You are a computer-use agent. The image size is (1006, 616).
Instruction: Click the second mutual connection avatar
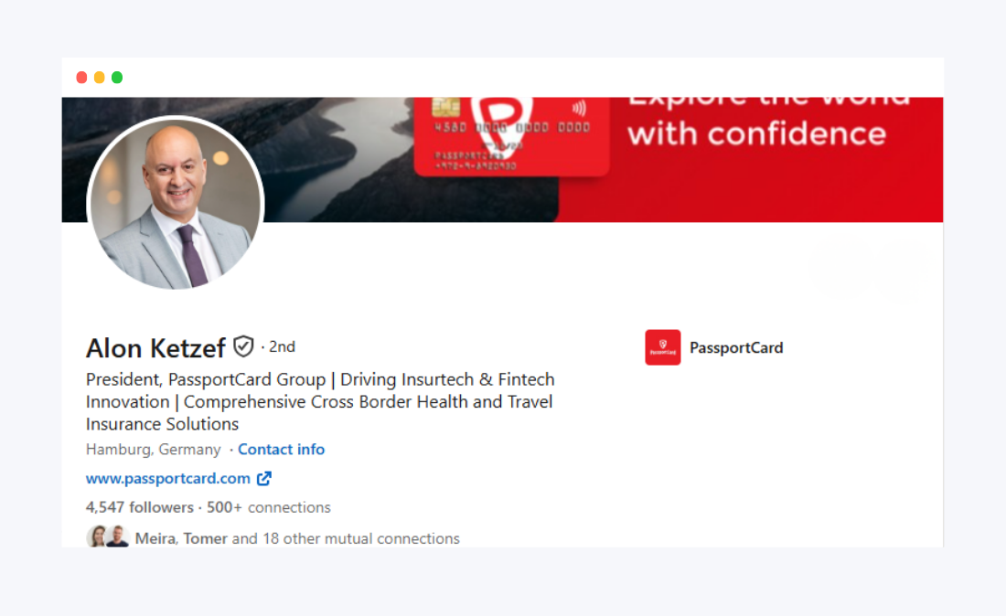point(117,536)
